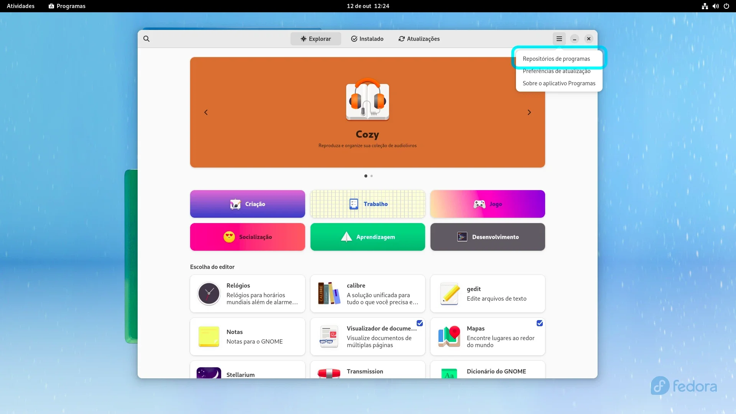Click the yellow Notas sticky note icon
736x414 pixels.
(209, 337)
